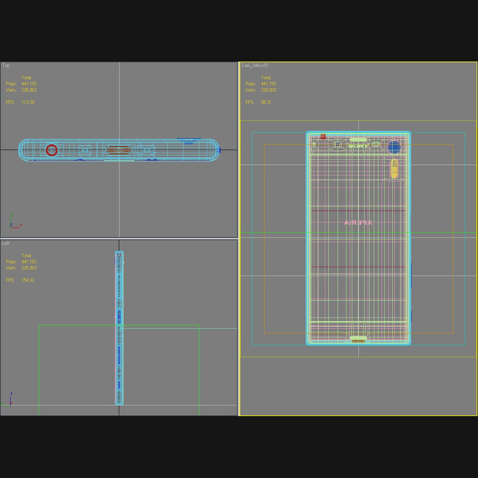Select the orange connector port in Top view

(x=119, y=150)
